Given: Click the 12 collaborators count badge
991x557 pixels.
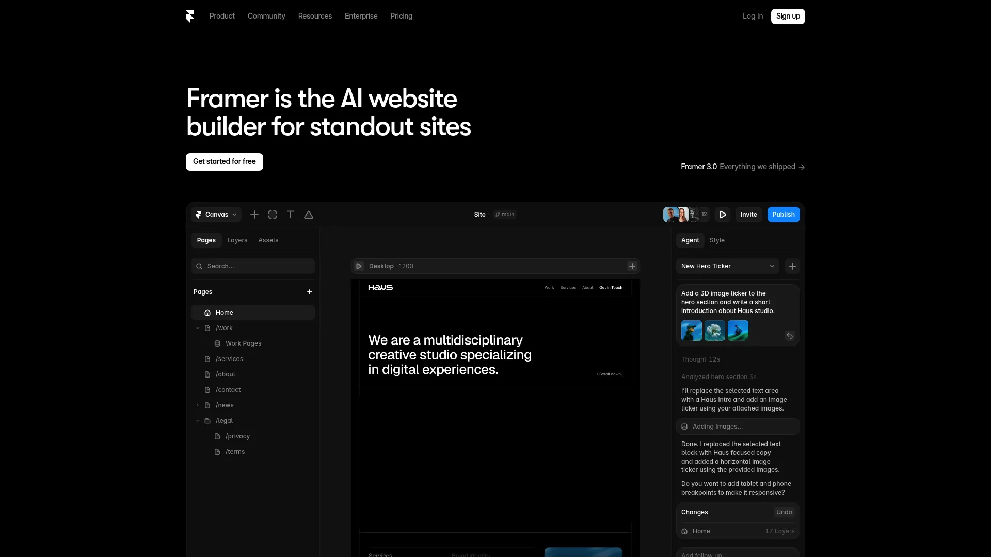Looking at the screenshot, I should click(704, 215).
